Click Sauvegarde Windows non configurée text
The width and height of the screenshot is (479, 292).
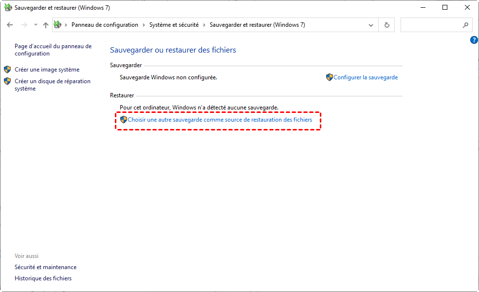168,77
